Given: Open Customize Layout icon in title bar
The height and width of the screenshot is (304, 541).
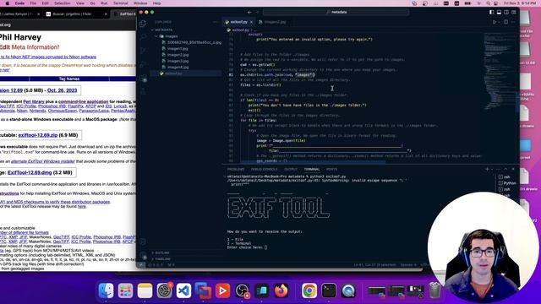Looking at the screenshot, I should click(x=514, y=12).
